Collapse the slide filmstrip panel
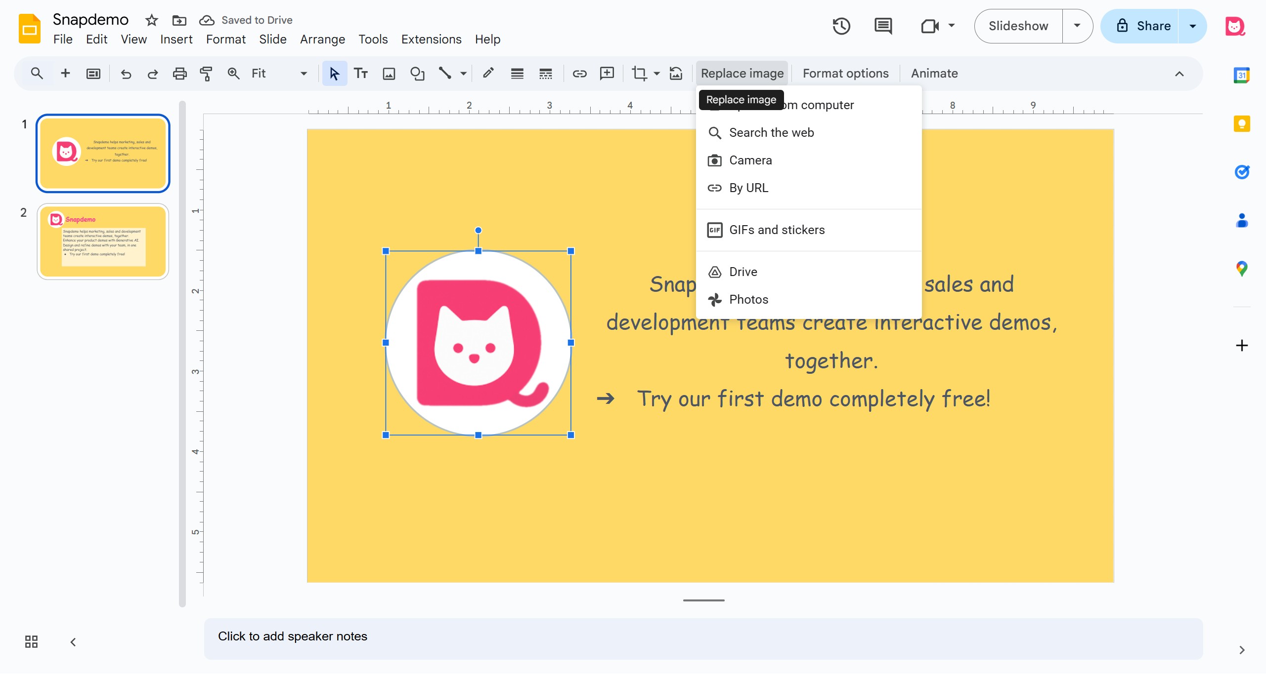This screenshot has height=674, width=1266. (73, 642)
